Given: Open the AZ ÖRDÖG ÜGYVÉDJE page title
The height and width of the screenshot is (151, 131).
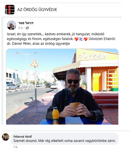Looking at the screenshot, I should (37, 10).
